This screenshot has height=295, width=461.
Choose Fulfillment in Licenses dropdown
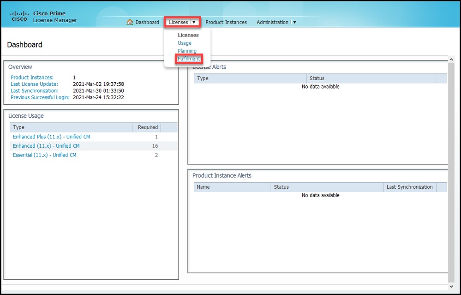click(x=189, y=59)
